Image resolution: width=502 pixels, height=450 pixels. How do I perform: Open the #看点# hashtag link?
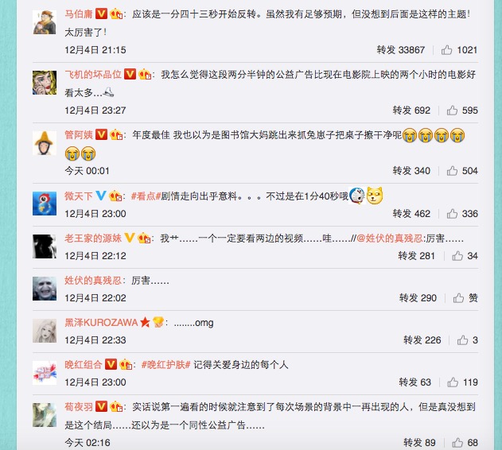146,196
